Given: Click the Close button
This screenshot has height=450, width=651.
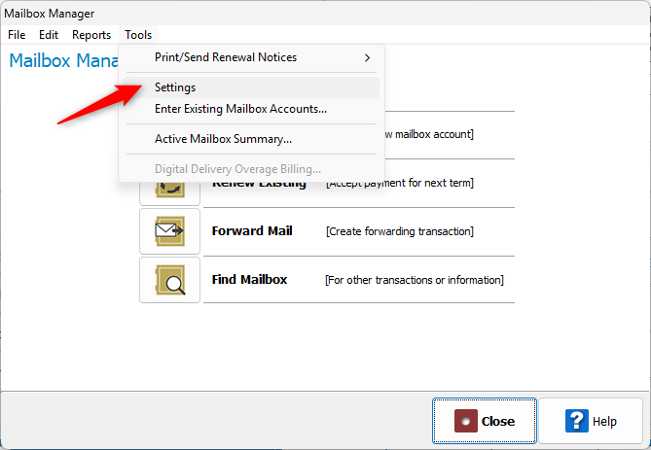Looking at the screenshot, I should pos(484,421).
